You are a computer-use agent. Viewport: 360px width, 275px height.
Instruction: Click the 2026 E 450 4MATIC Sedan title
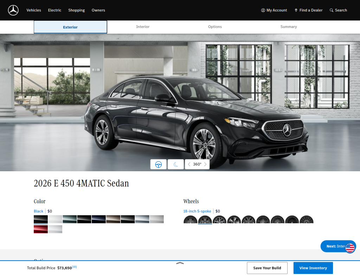[81, 183]
